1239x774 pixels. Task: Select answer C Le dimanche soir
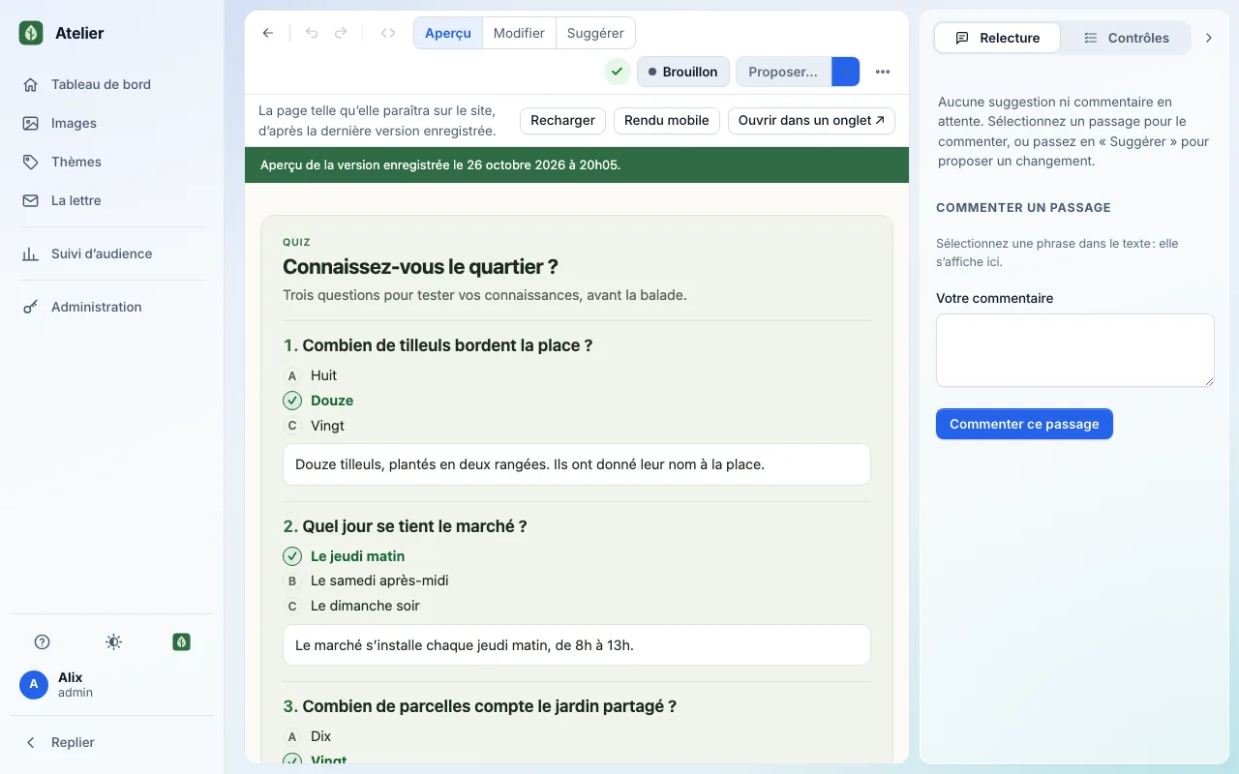click(x=351, y=607)
